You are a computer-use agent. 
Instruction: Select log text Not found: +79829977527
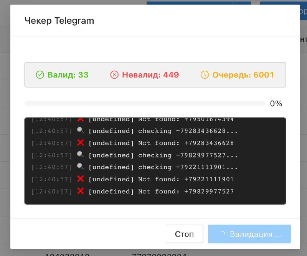pos(186,192)
